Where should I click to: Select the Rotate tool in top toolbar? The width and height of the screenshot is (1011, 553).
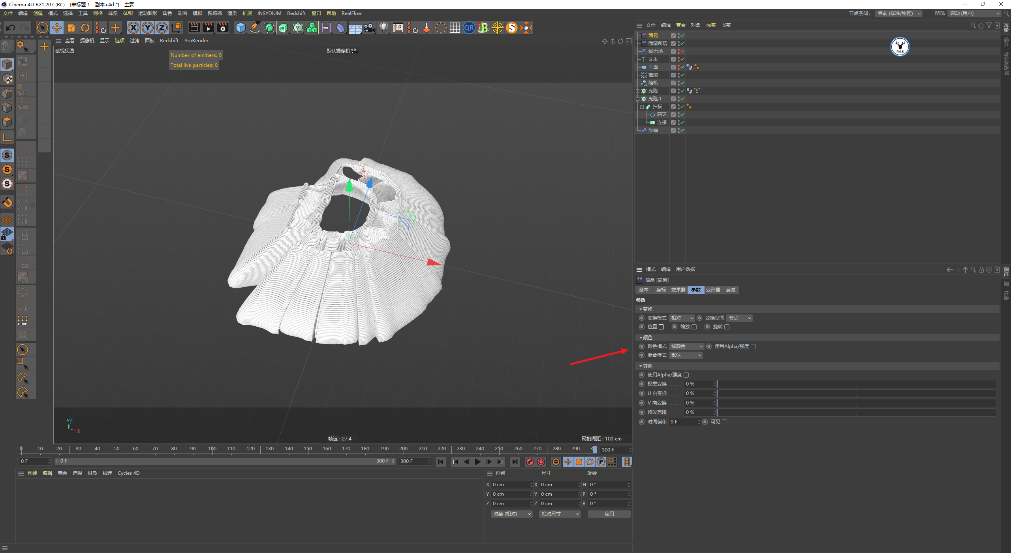[85, 28]
